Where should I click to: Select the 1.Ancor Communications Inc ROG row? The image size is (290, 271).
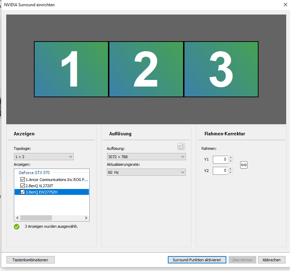tap(52, 179)
